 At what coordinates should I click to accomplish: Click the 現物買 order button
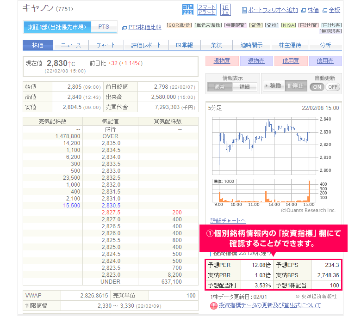pos(222,61)
